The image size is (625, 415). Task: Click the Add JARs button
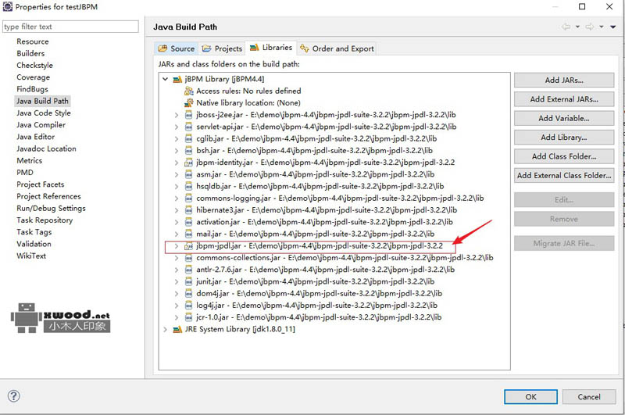click(564, 80)
